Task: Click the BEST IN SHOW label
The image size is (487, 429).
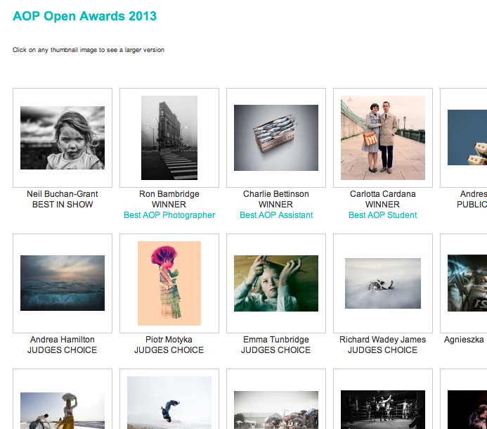Action: tap(63, 205)
